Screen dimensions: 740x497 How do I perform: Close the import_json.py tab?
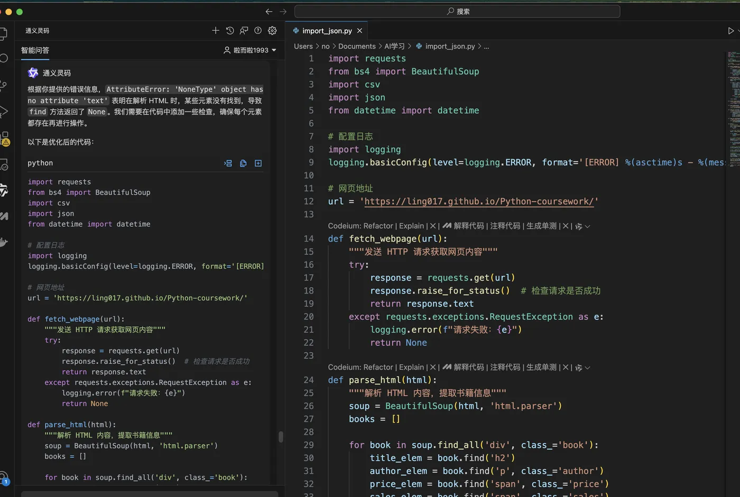[x=359, y=31]
